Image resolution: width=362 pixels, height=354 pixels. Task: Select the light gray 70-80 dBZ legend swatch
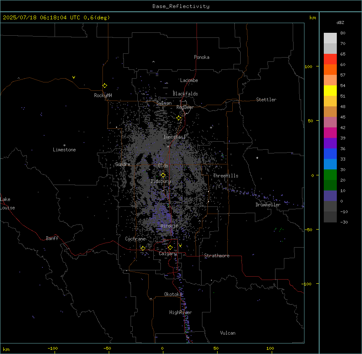coord(330,38)
